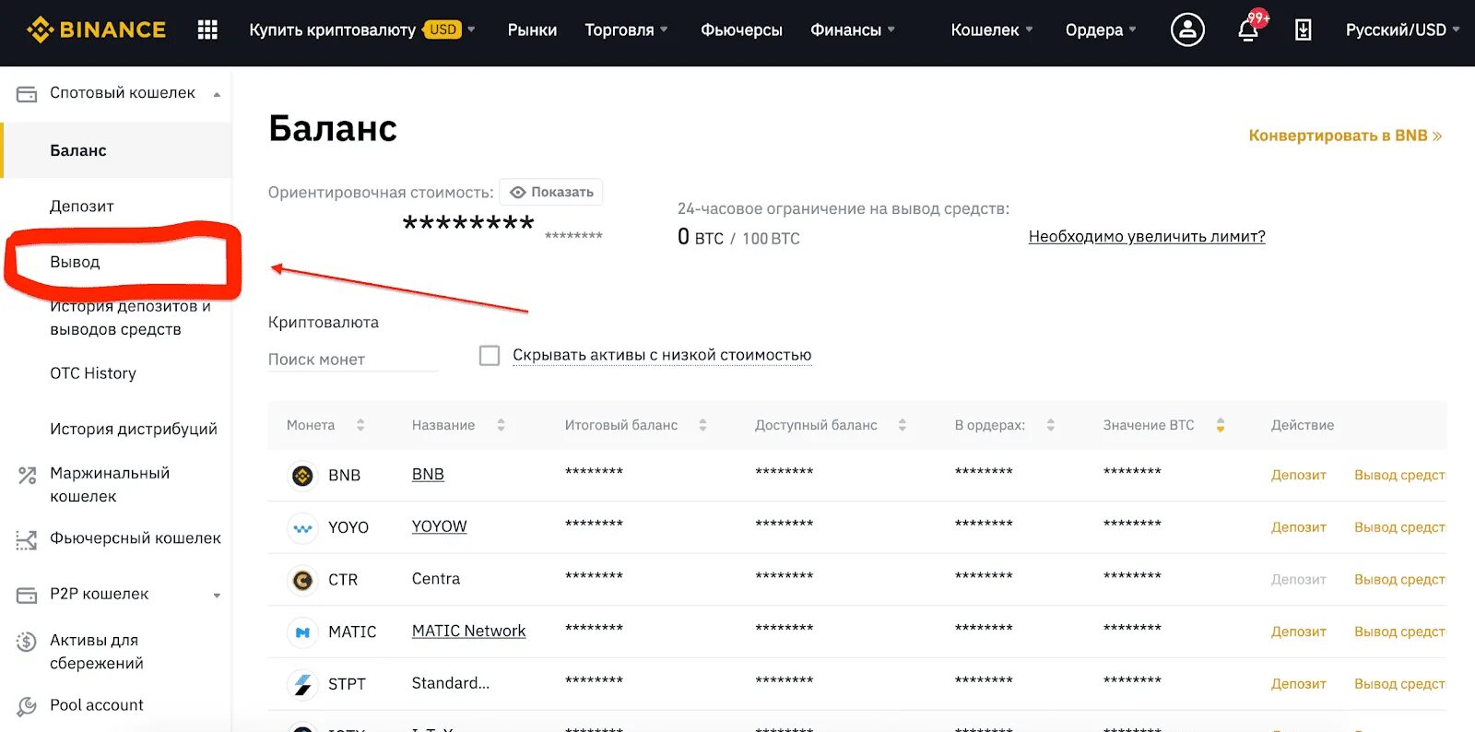This screenshot has height=732, width=1475.
Task: Open История депозитов и выводов средств
Action: (x=130, y=318)
